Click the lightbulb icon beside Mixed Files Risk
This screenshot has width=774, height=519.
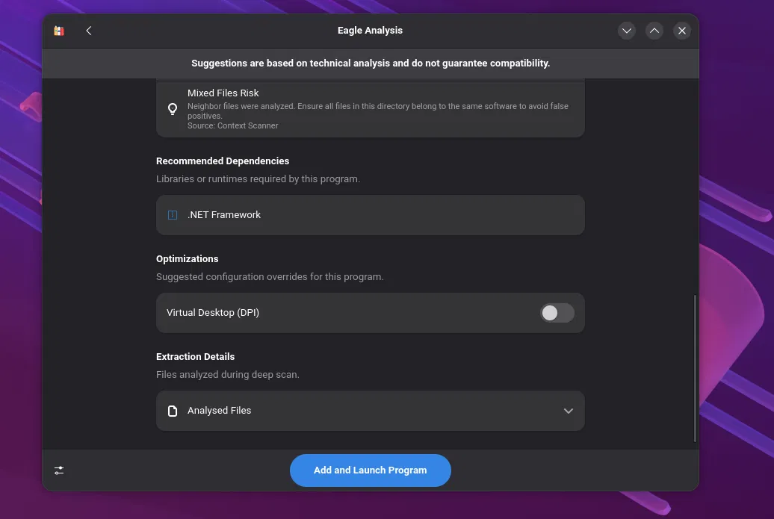point(173,109)
